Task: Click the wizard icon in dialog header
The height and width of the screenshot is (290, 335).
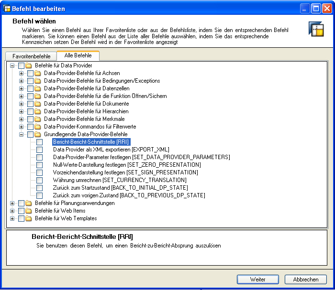Action: [x=316, y=29]
